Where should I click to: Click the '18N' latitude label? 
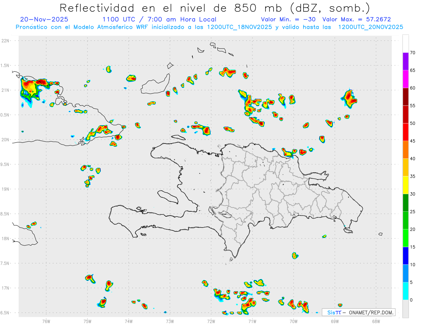[6, 239]
